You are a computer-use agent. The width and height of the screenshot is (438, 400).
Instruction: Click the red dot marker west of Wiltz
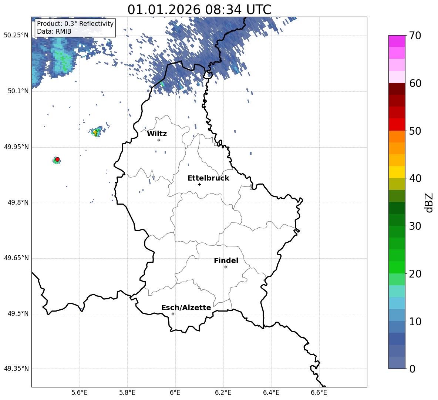point(57,159)
